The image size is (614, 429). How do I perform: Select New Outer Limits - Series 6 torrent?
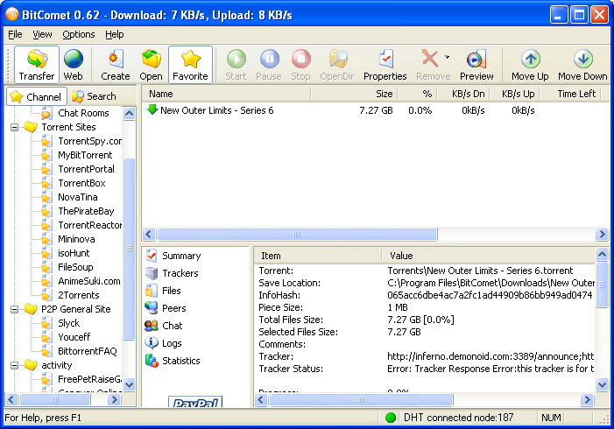coord(216,110)
